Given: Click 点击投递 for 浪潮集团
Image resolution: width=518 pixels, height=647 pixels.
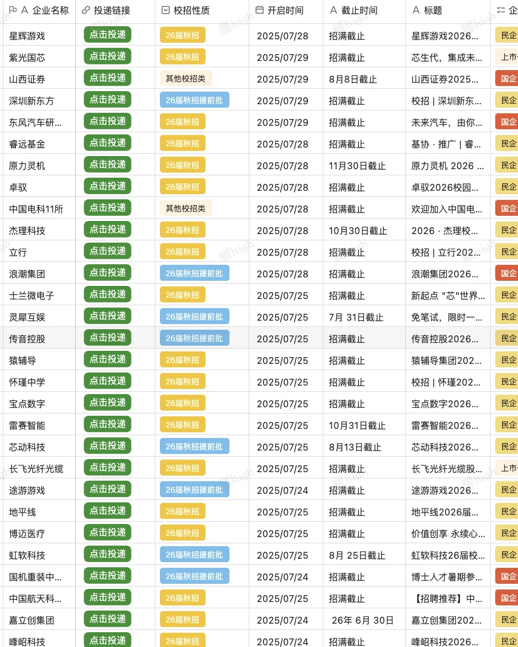Looking at the screenshot, I should coord(107,273).
